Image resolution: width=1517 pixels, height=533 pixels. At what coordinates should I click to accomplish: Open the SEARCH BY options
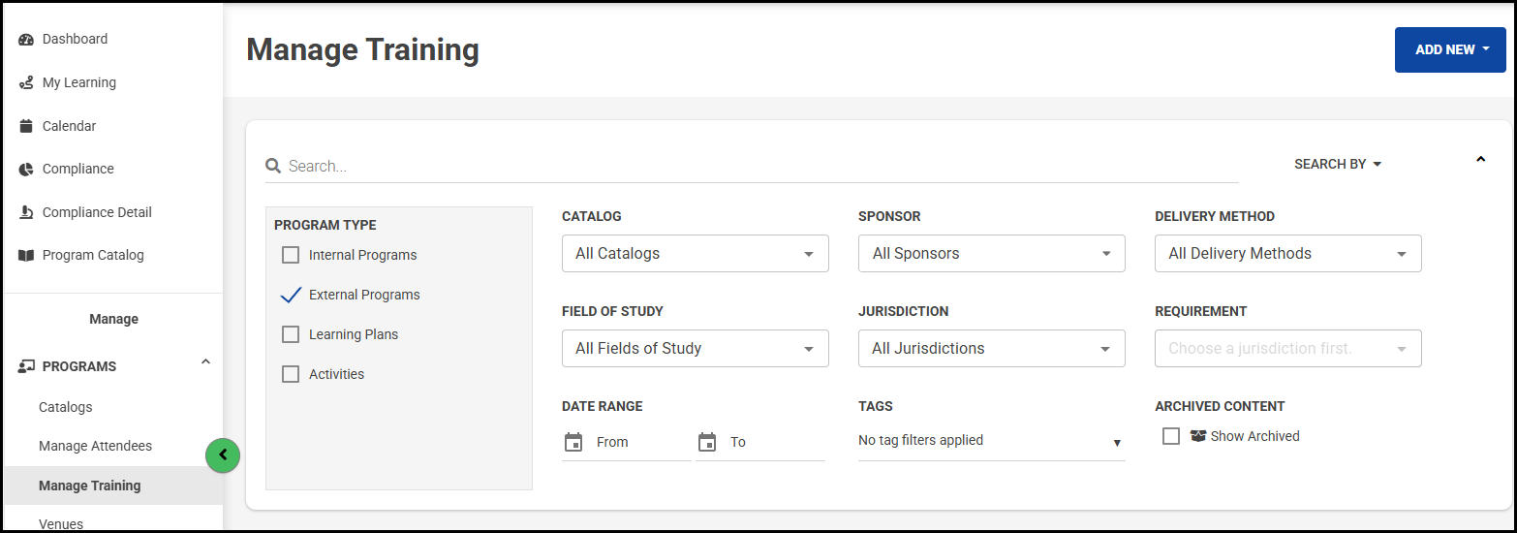1337,165
